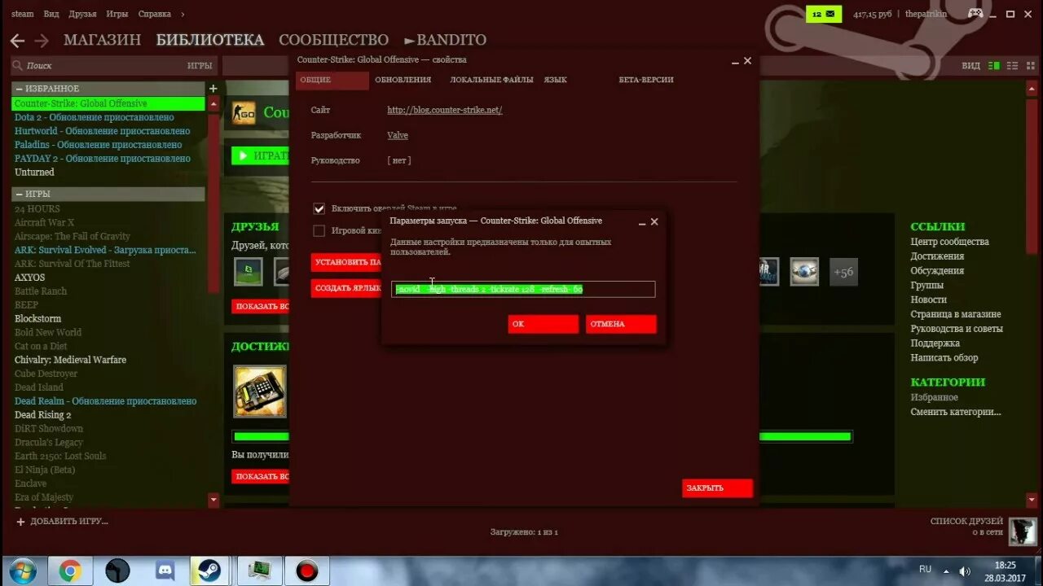Image resolution: width=1043 pixels, height=586 pixels.
Task: Collapse the ИЗБРАННОЕ category
Action: coord(19,88)
